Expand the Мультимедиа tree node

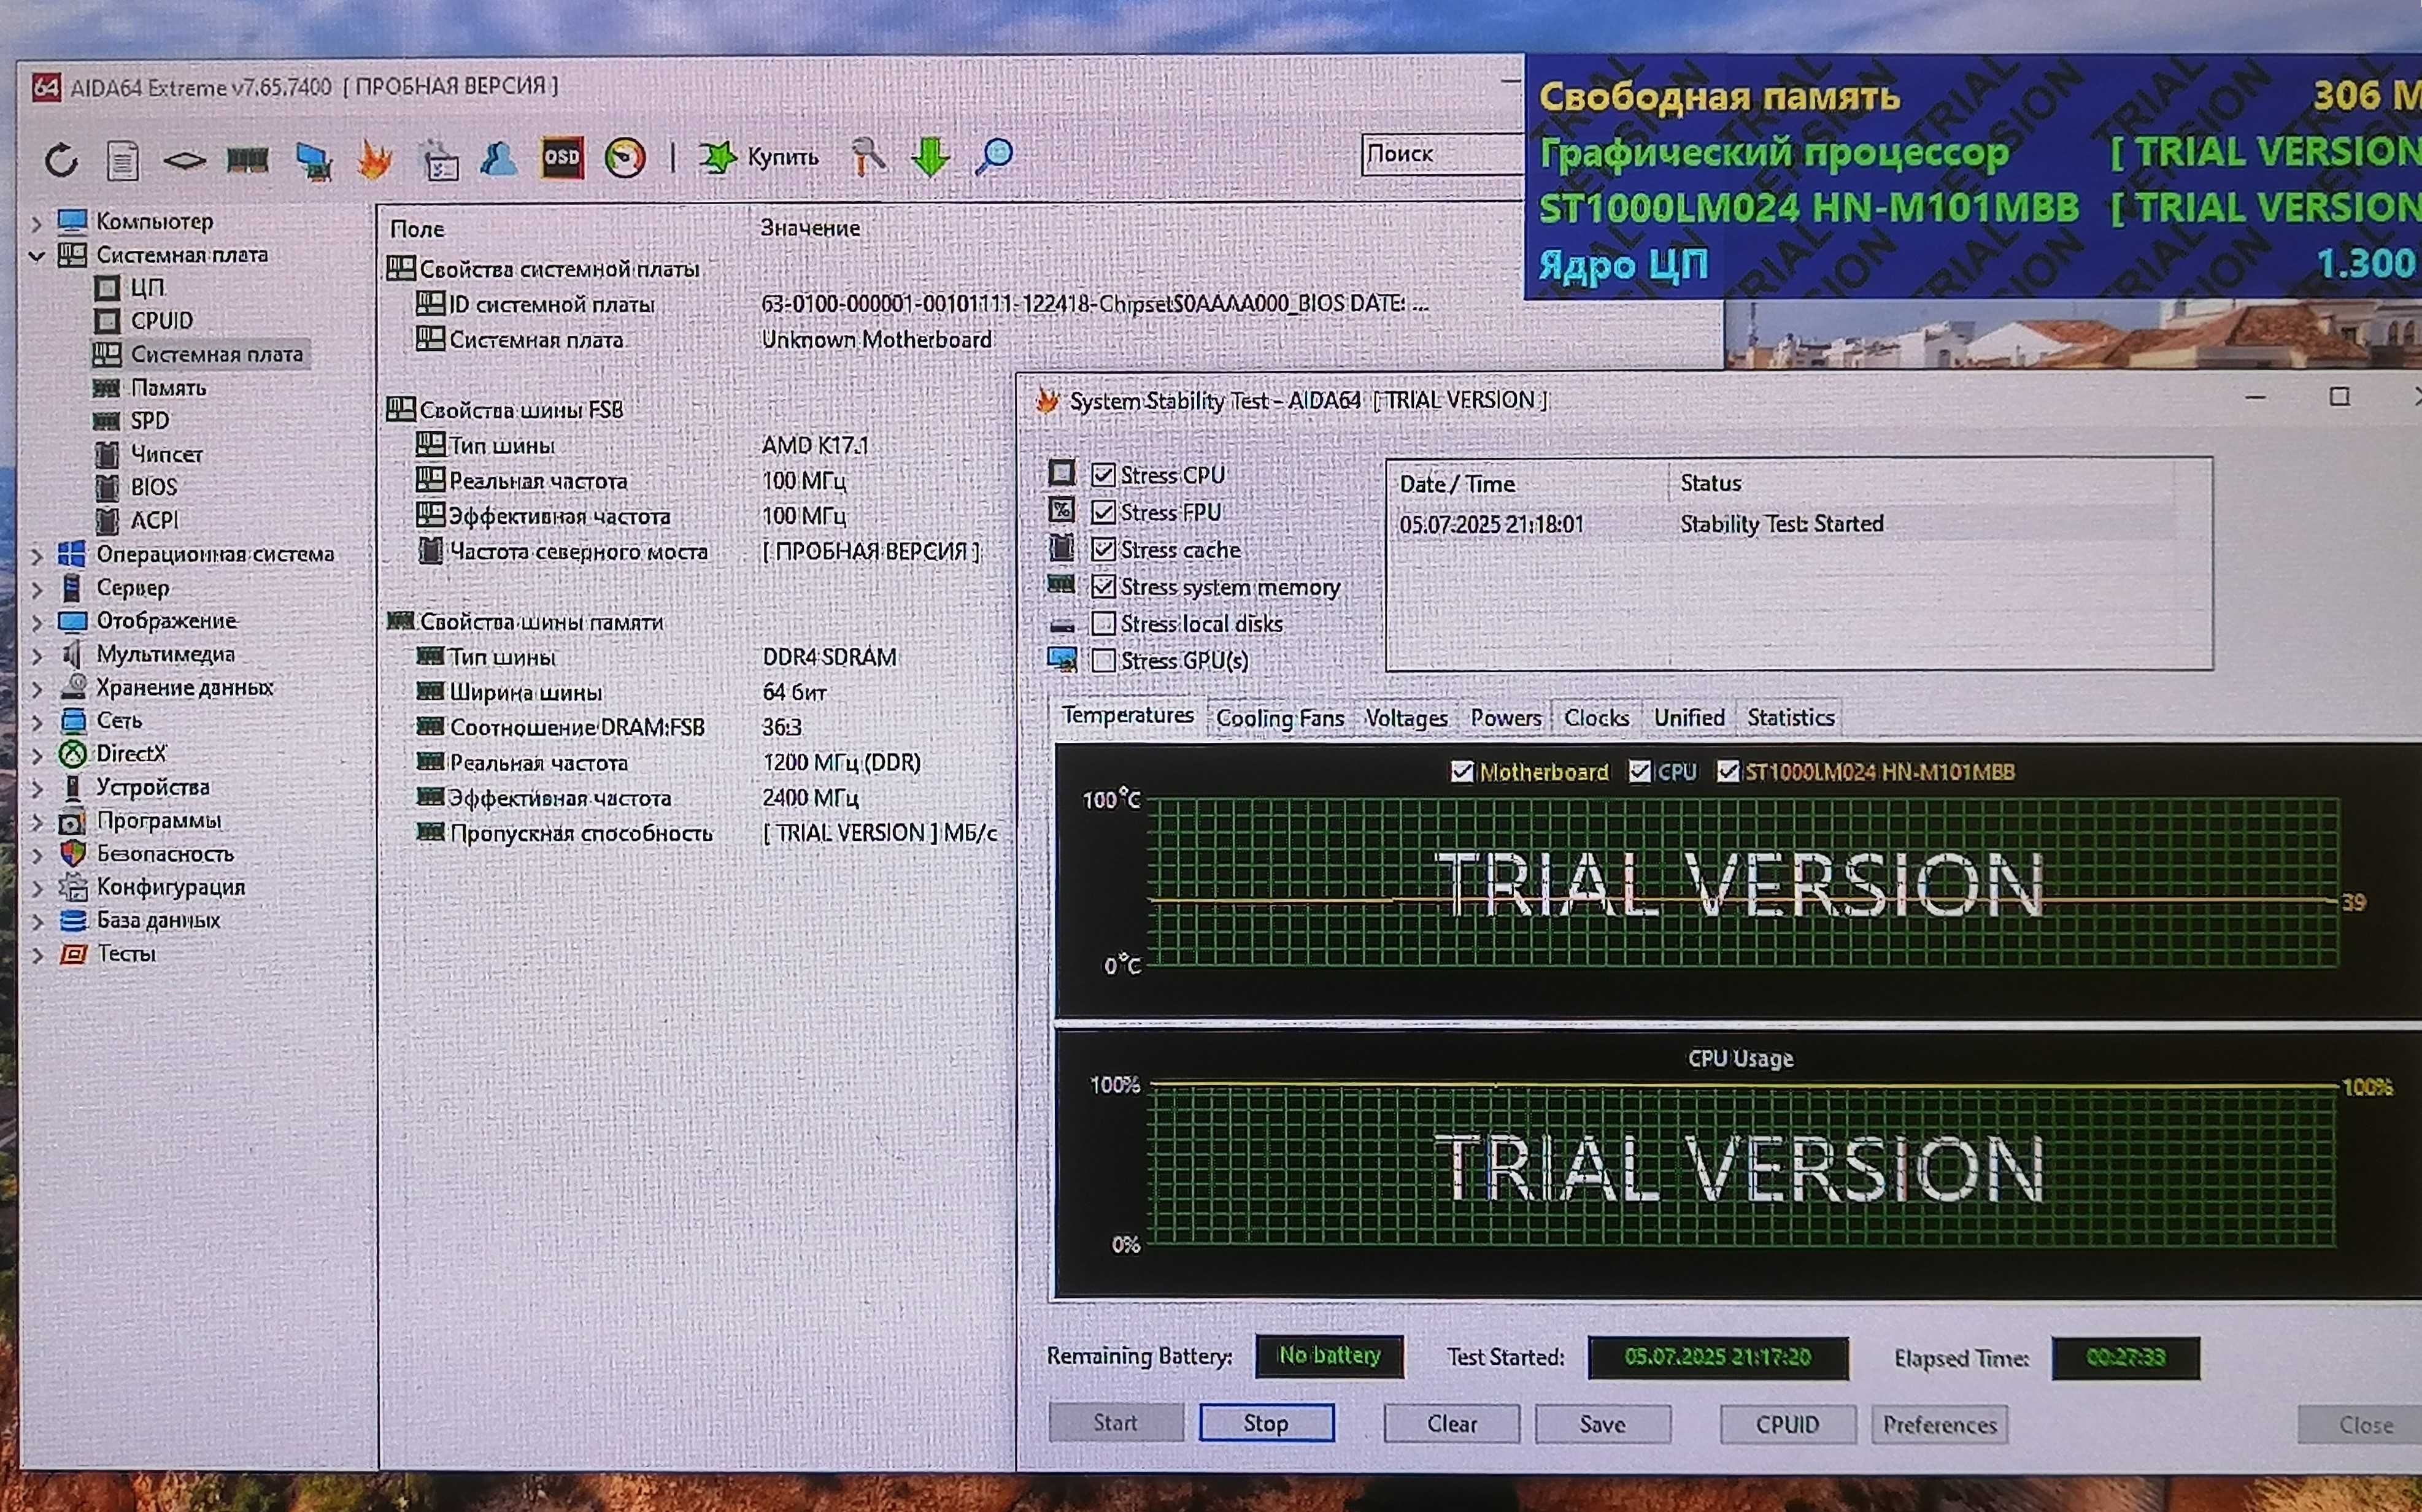[36, 655]
